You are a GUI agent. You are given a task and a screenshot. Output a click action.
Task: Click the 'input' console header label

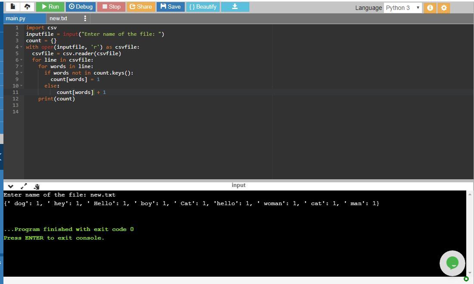tap(239, 185)
